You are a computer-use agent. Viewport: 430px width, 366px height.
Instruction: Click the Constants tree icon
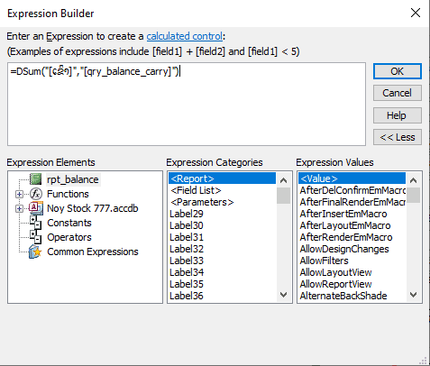tap(36, 223)
